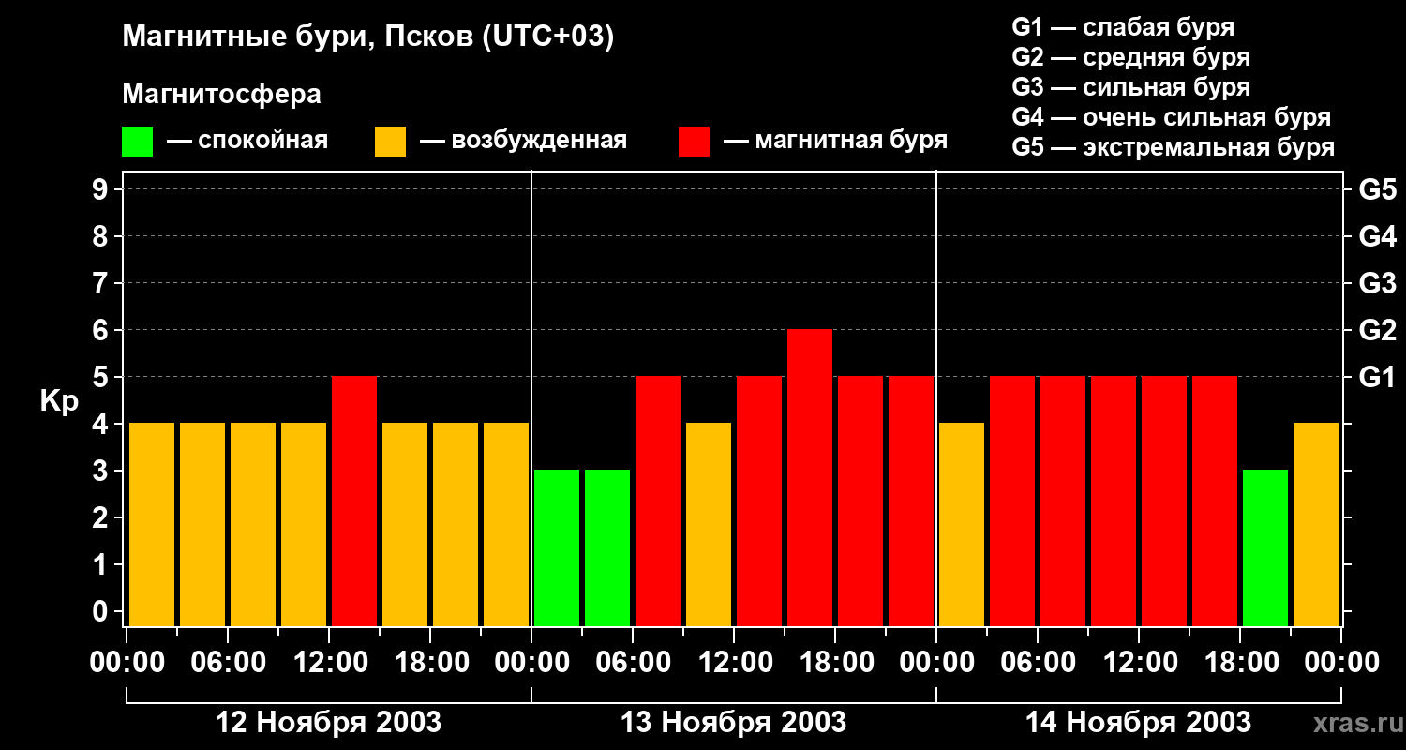Select the yellow bar starting 09:00 on 13 Ноября
This screenshot has height=750, width=1406.
coord(709,525)
